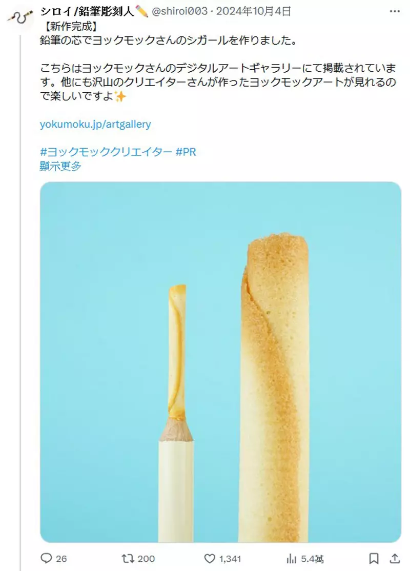Viewport: 410px width, 571px height.
Task: Open the three-dot more options menu
Action: (395, 11)
